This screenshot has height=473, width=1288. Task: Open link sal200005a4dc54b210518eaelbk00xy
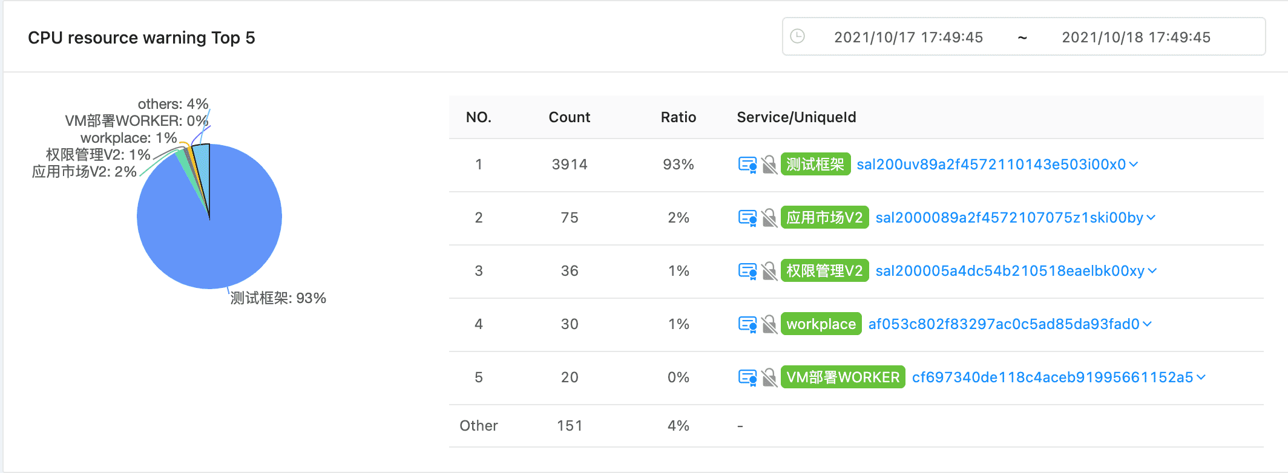click(x=1010, y=271)
